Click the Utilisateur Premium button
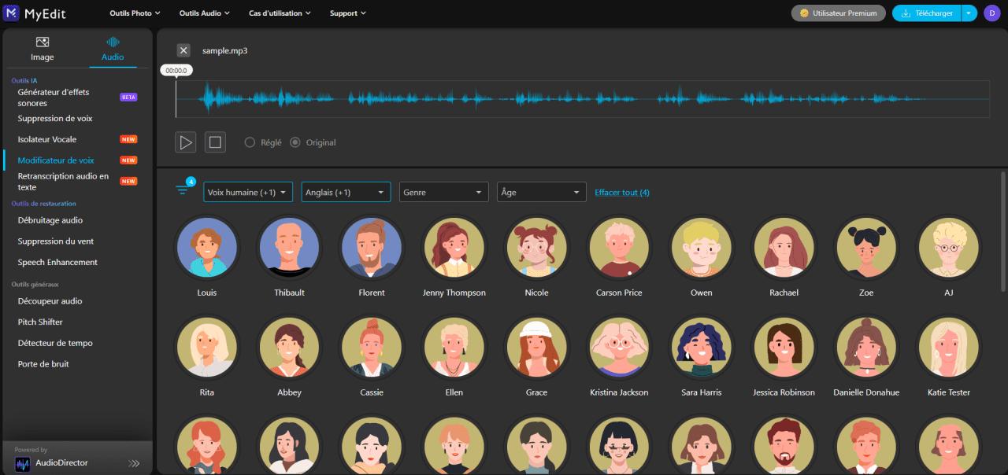Image resolution: width=1008 pixels, height=475 pixels. pos(838,13)
